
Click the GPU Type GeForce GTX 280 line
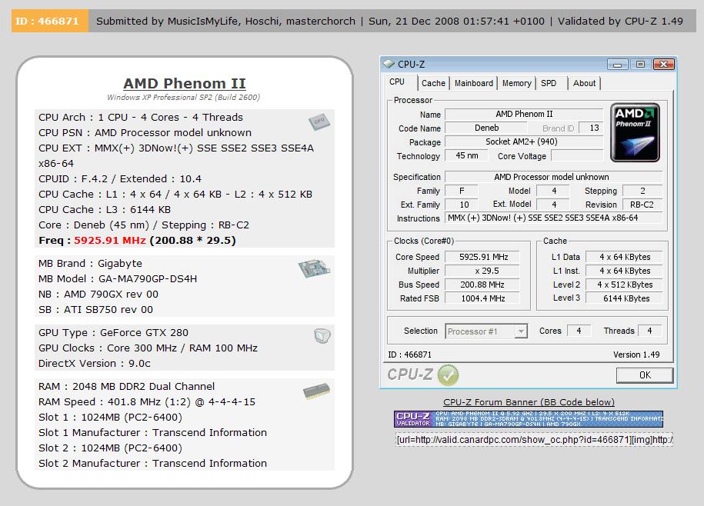click(113, 333)
